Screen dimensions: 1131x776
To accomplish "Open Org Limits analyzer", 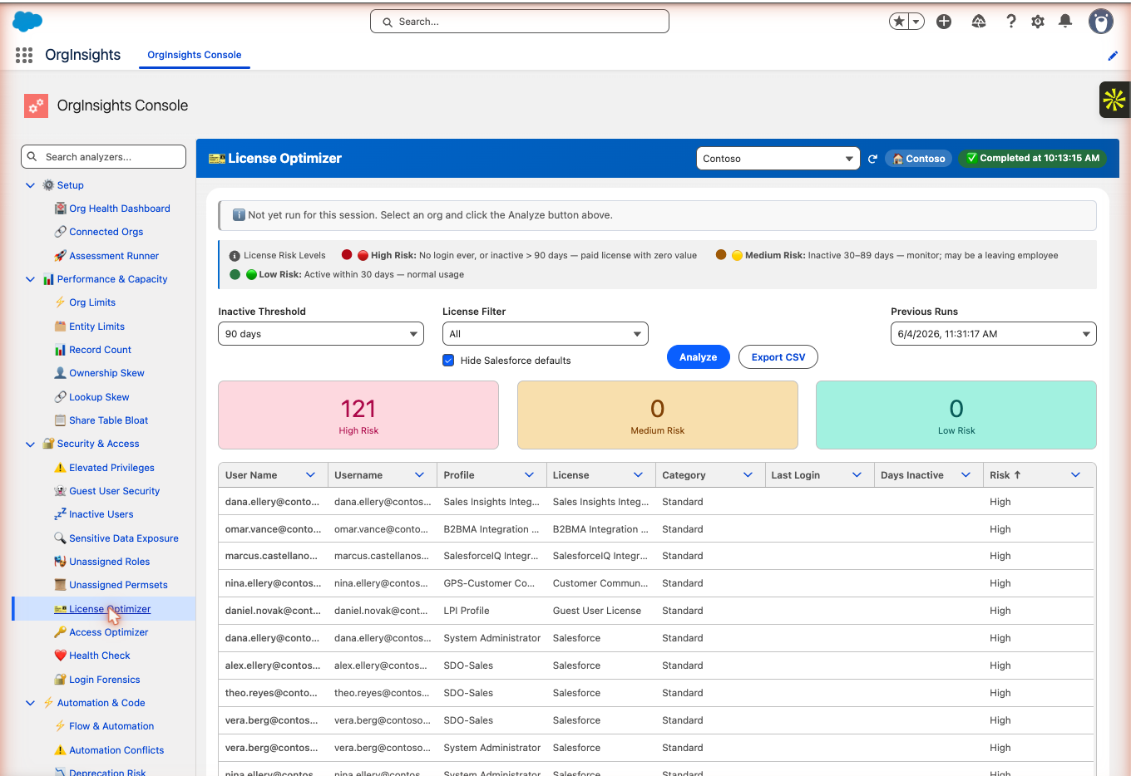I will click(92, 302).
